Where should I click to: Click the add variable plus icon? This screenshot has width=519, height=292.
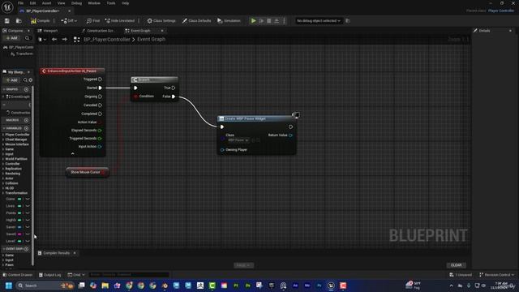point(26,128)
